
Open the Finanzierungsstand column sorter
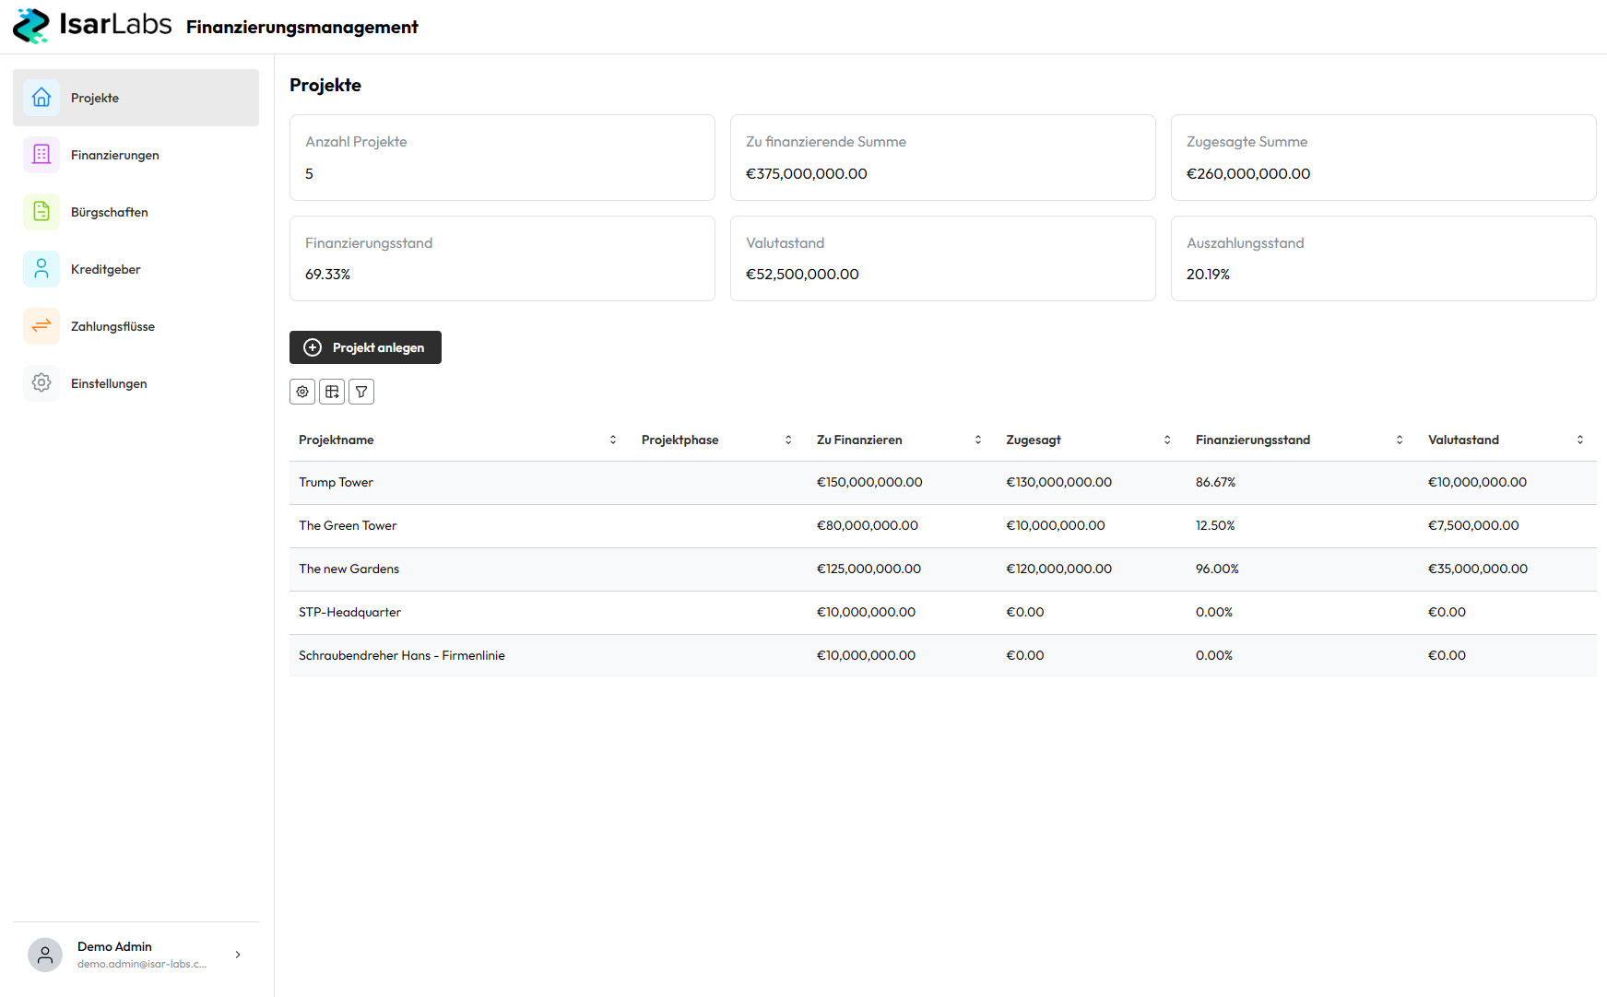[x=1400, y=440]
